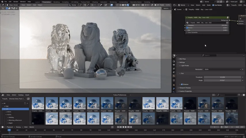Toggle viewport overlays button
The width and height of the screenshot is (246, 138).
click(x=111, y=5)
